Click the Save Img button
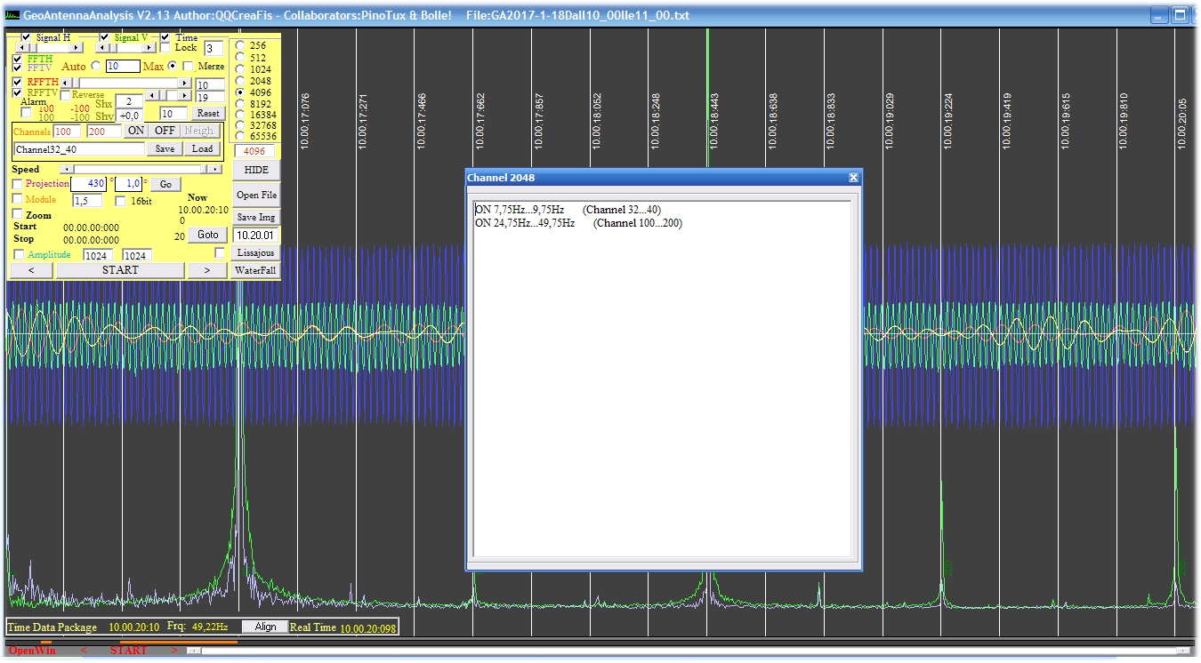This screenshot has height=663, width=1201. (256, 217)
